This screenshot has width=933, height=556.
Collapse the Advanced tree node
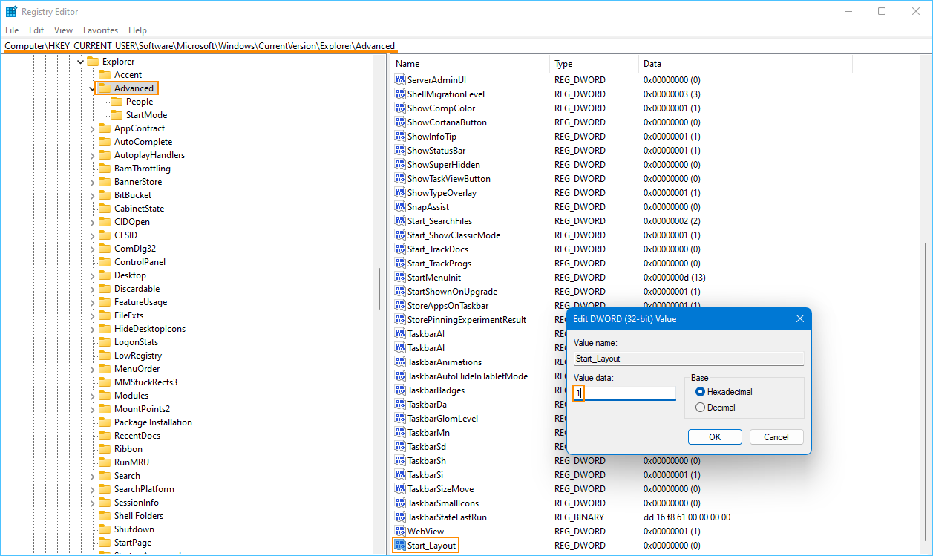(92, 88)
